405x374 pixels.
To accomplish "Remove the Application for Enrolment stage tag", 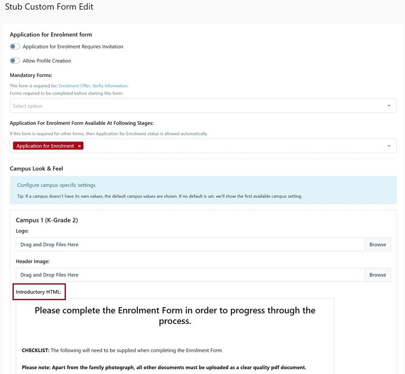I will (x=79, y=146).
